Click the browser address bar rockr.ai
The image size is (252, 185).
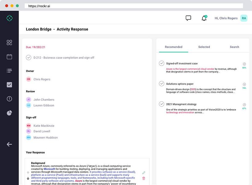[134, 6]
